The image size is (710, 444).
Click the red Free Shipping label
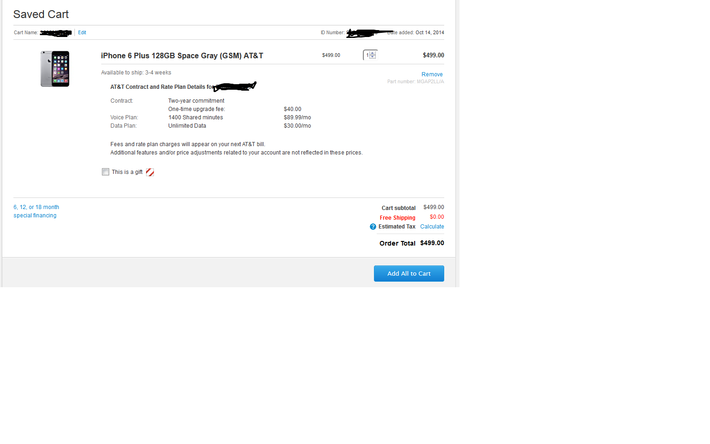(398, 218)
